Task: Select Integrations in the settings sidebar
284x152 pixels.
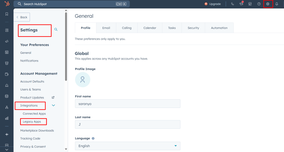Action: [29, 105]
